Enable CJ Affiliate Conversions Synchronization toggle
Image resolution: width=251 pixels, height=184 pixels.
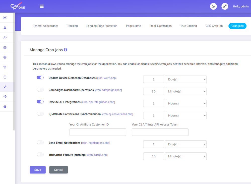click(x=40, y=114)
